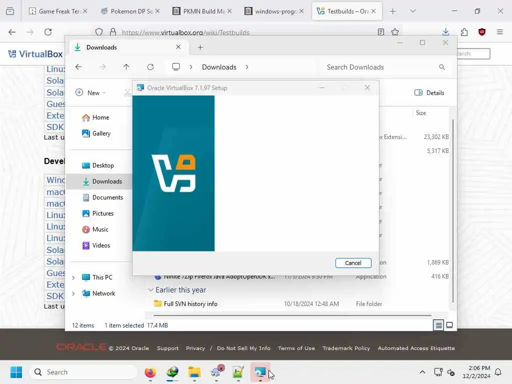Viewport: 512px width, 384px height.
Task: Show hidden system tray icons chevron
Action: pos(422,372)
